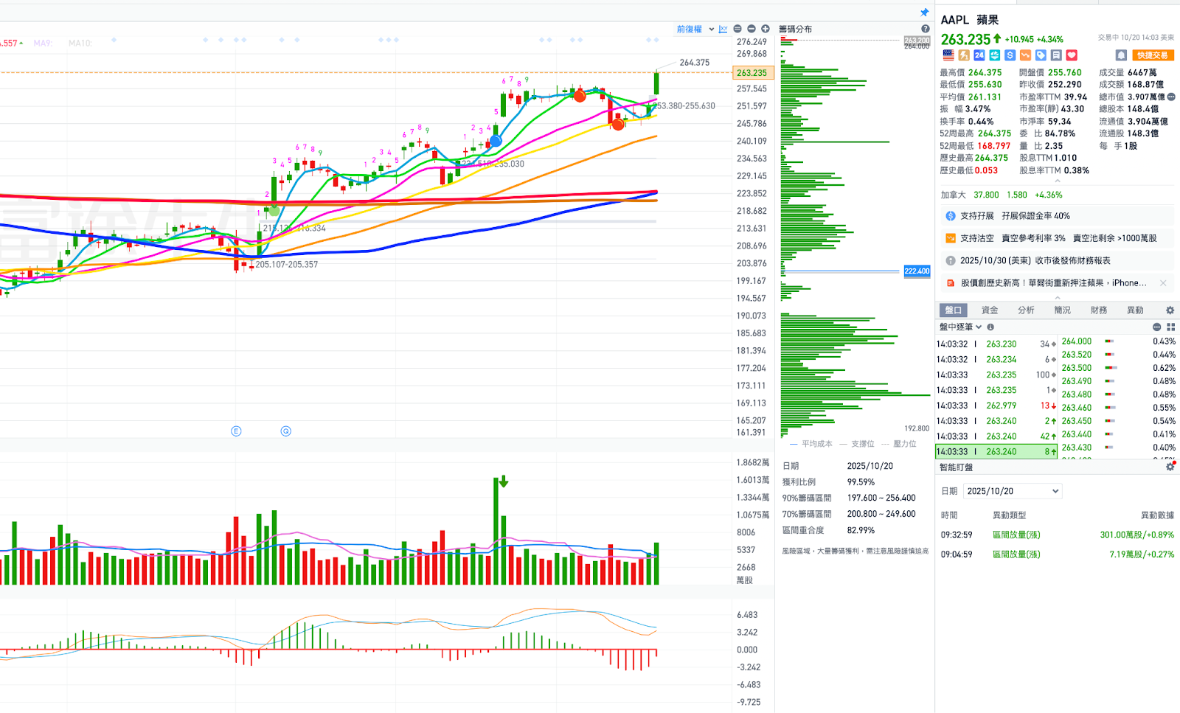Click the tick row priced 262.979

pos(996,406)
